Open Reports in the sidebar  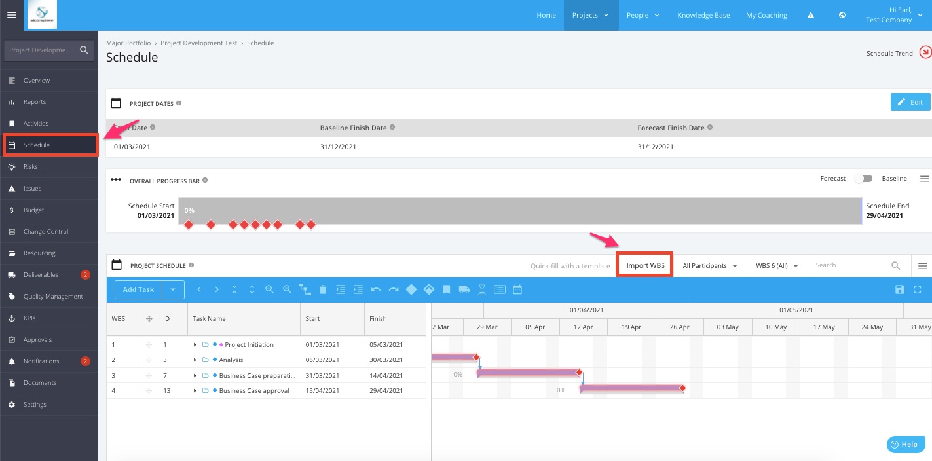49,101
